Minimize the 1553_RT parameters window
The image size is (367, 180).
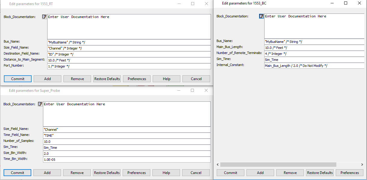tap(179, 4)
